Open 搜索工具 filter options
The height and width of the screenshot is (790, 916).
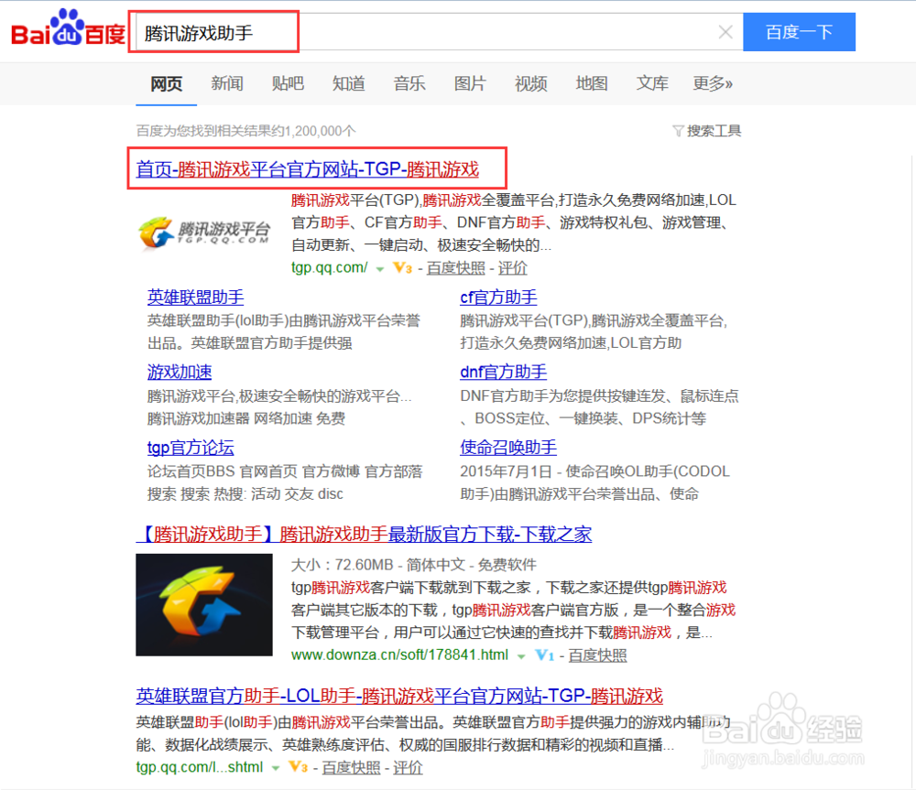tap(707, 131)
